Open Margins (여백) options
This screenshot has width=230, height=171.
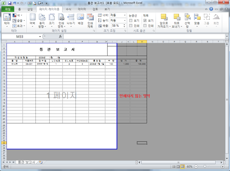click(32, 21)
